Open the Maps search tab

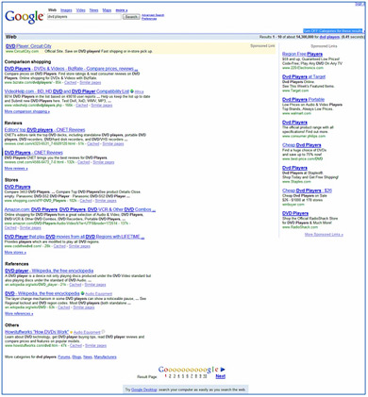coord(107,10)
